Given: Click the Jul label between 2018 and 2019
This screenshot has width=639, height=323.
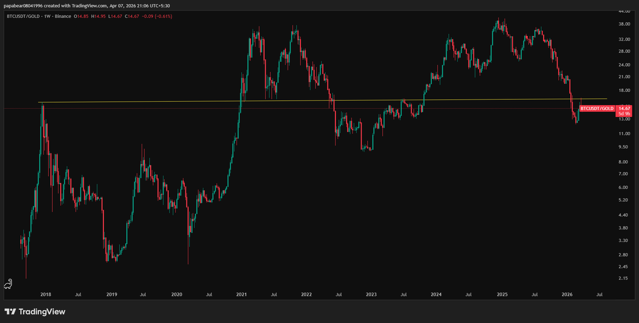Looking at the screenshot, I should 78,294.
